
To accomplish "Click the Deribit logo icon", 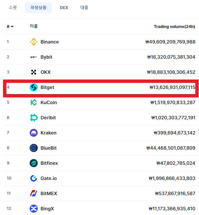I will pos(34,118).
